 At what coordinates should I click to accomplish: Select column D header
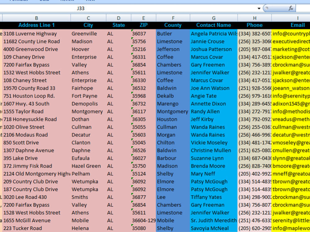(x=119, y=18)
